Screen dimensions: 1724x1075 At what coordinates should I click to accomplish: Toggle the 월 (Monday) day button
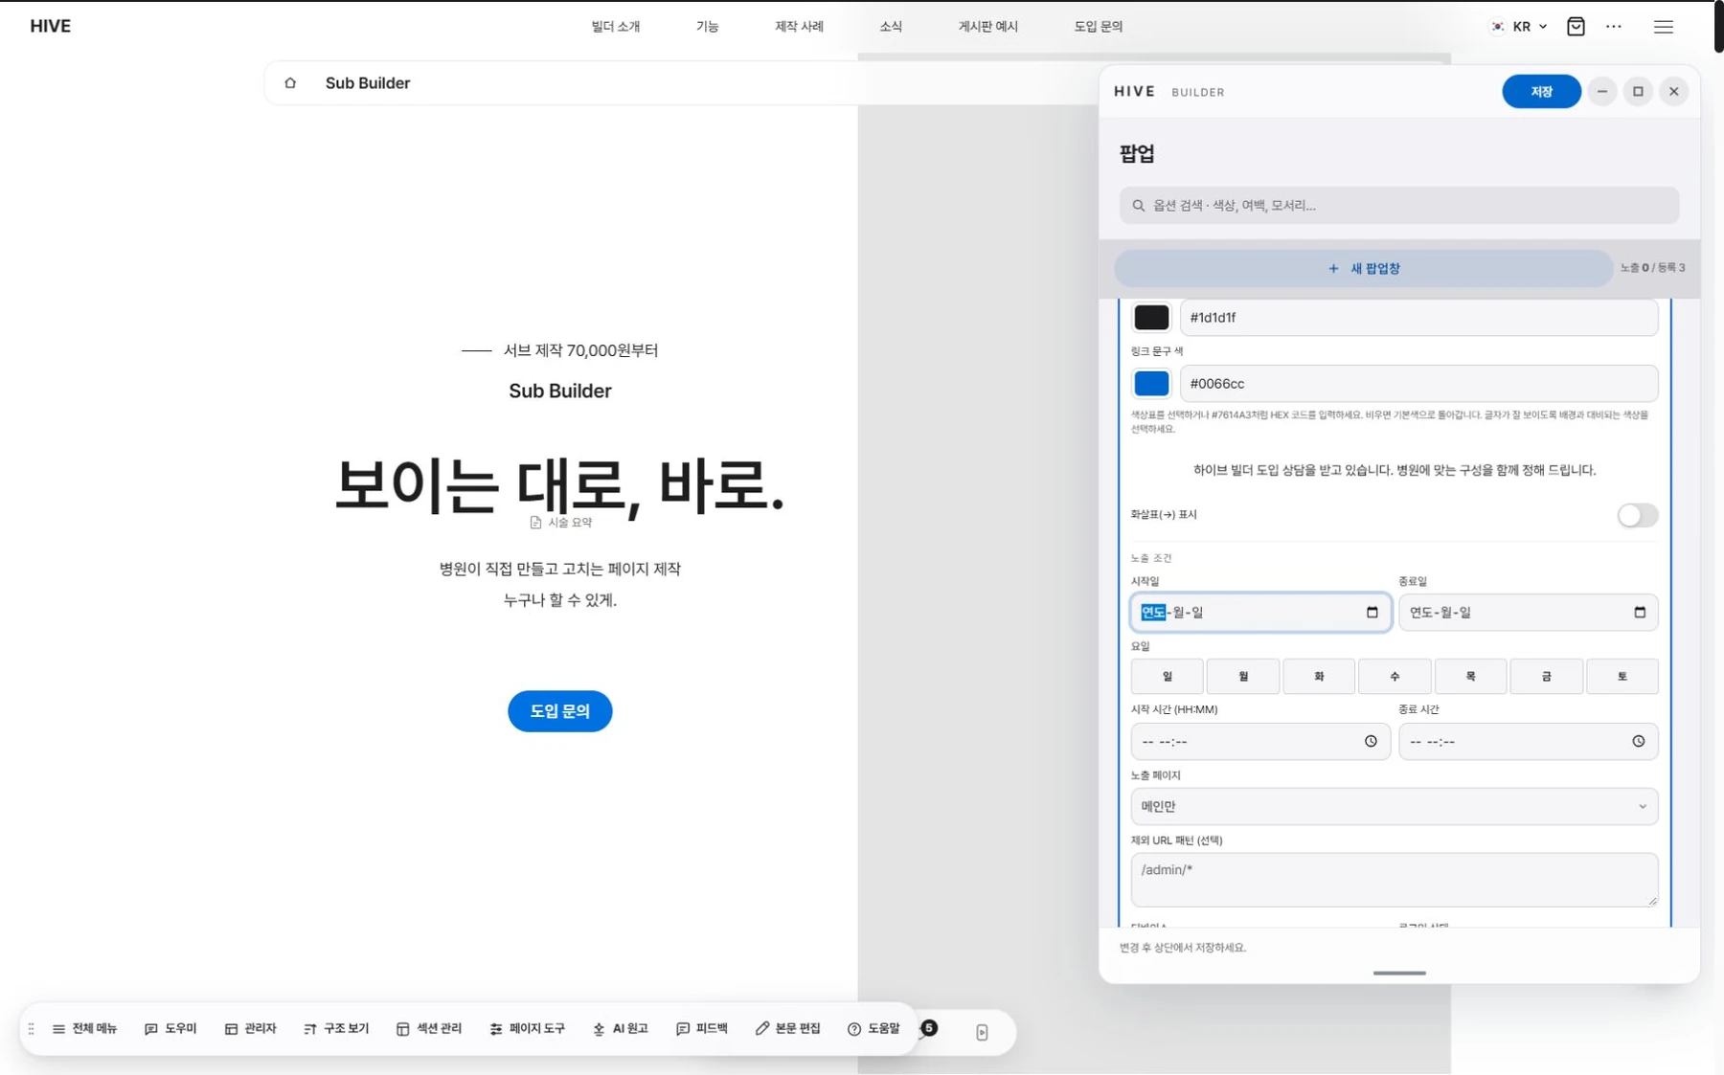click(1243, 677)
